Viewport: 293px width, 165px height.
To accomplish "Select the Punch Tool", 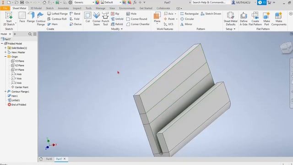I will (105, 19).
